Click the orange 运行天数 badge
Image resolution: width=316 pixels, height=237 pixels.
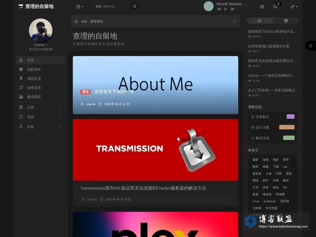tap(287, 127)
